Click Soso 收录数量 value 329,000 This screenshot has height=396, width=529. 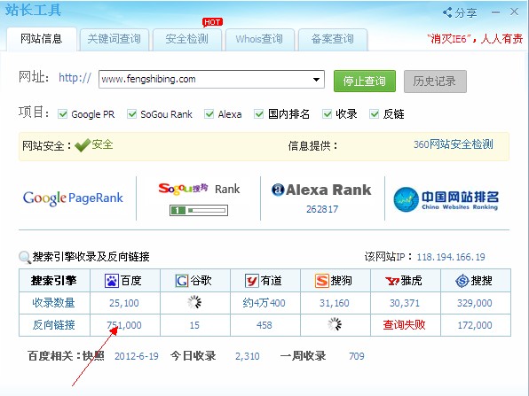point(475,303)
